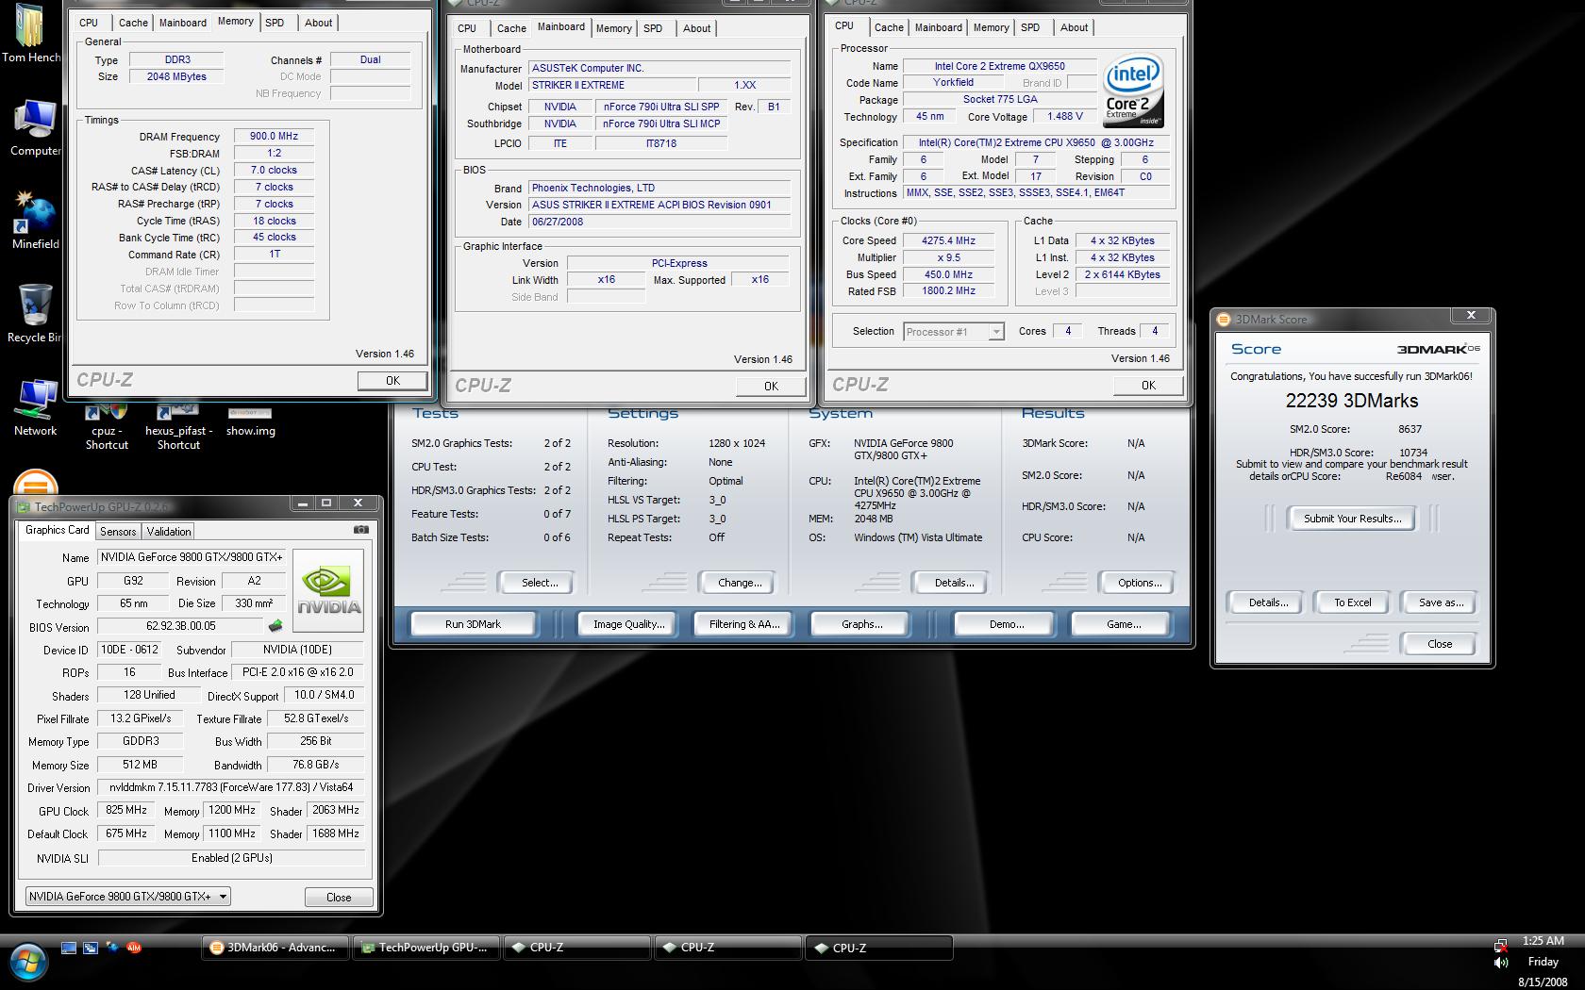The width and height of the screenshot is (1585, 990).
Task: Switch to 3DMark06 taskbar button
Action: (x=275, y=948)
